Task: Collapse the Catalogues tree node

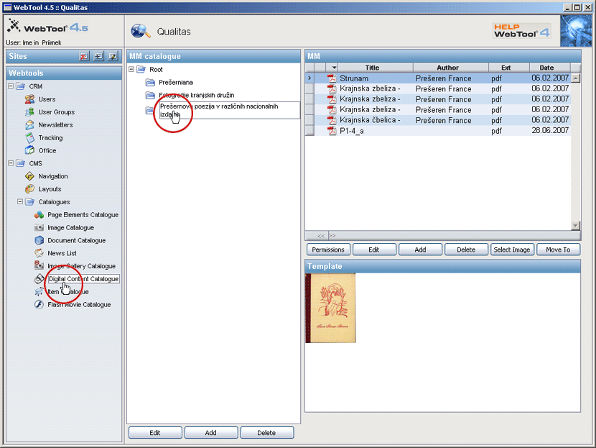Action: (x=21, y=202)
